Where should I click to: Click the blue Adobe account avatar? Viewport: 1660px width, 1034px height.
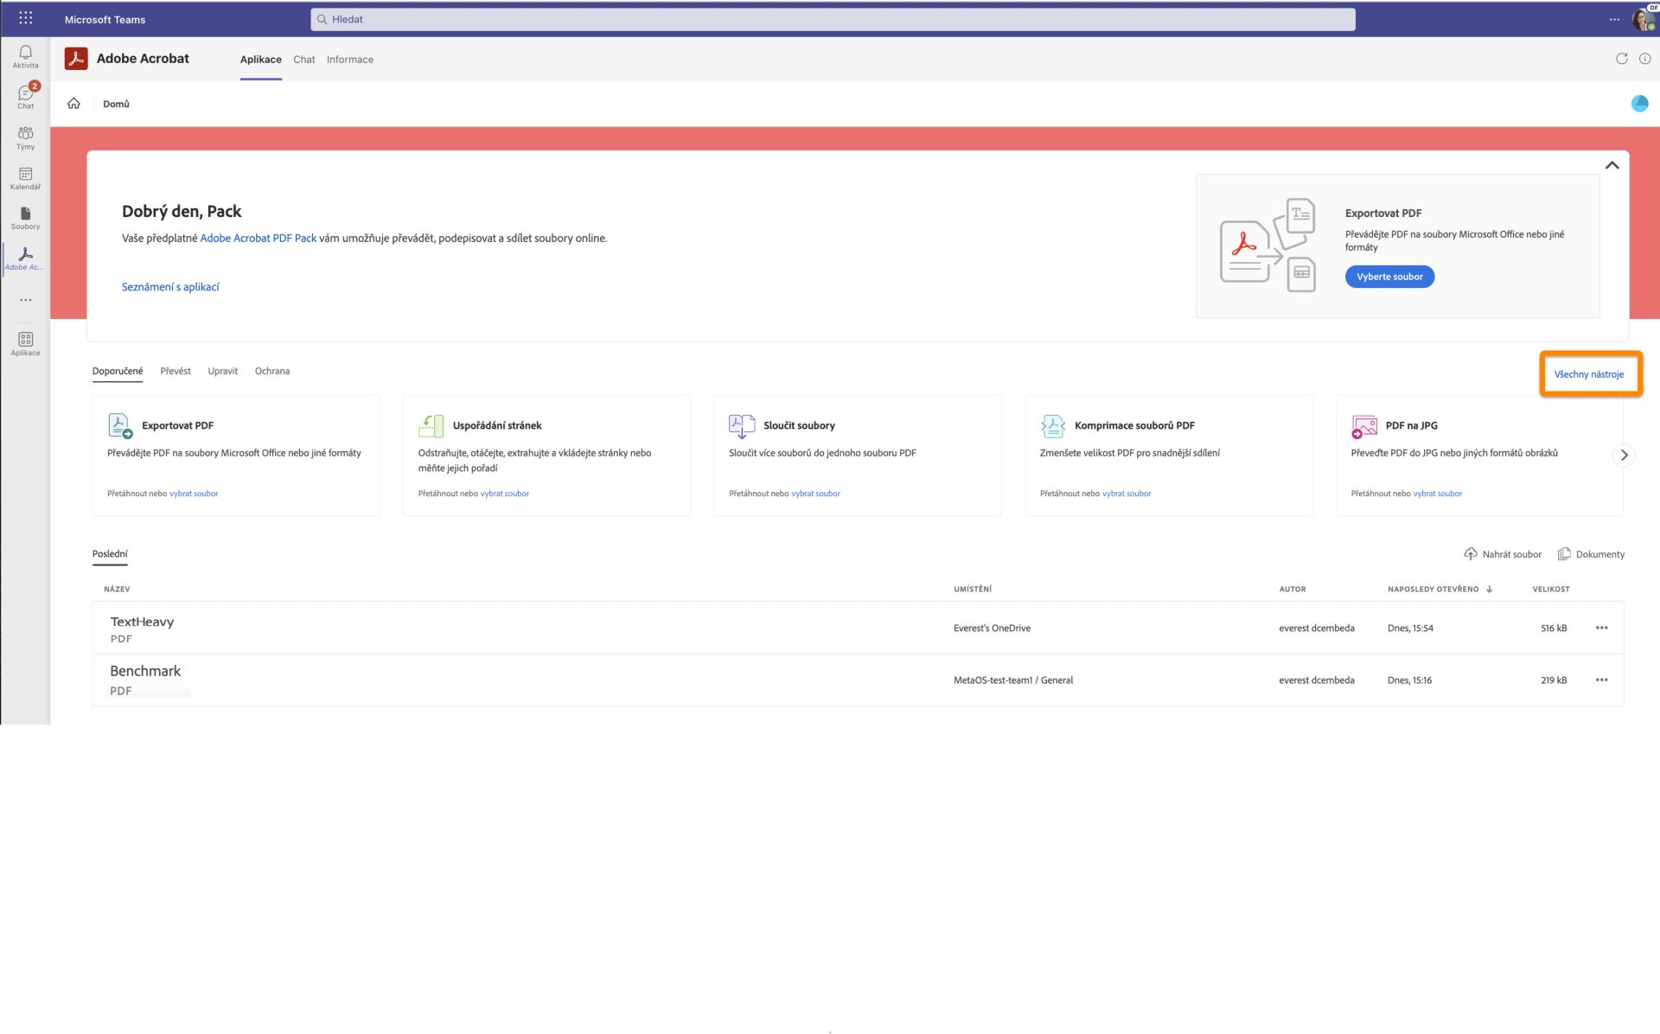click(1639, 104)
